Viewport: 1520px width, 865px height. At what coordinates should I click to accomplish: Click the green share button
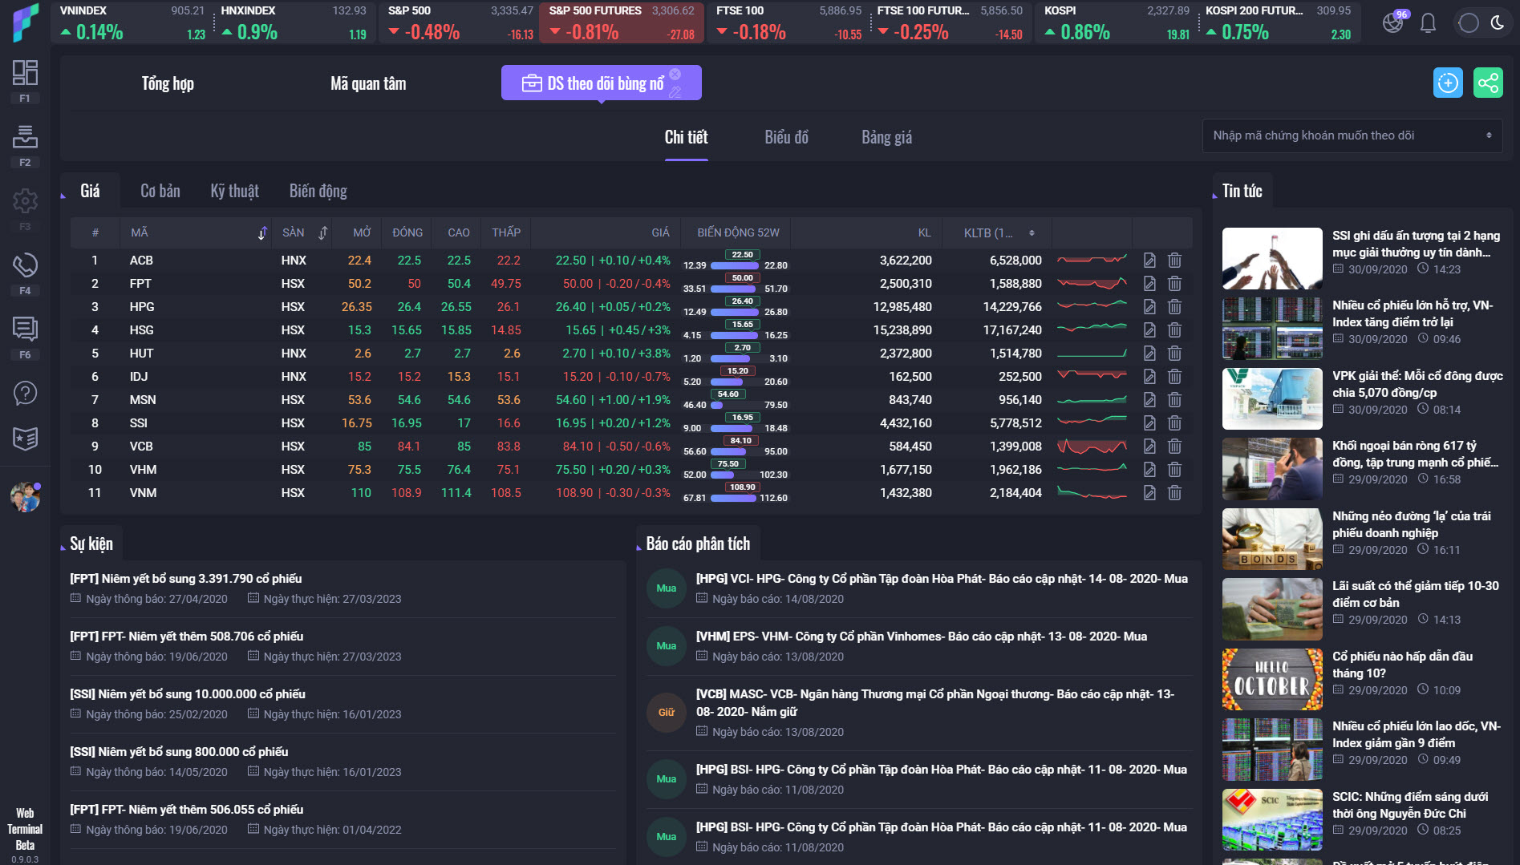click(1488, 83)
